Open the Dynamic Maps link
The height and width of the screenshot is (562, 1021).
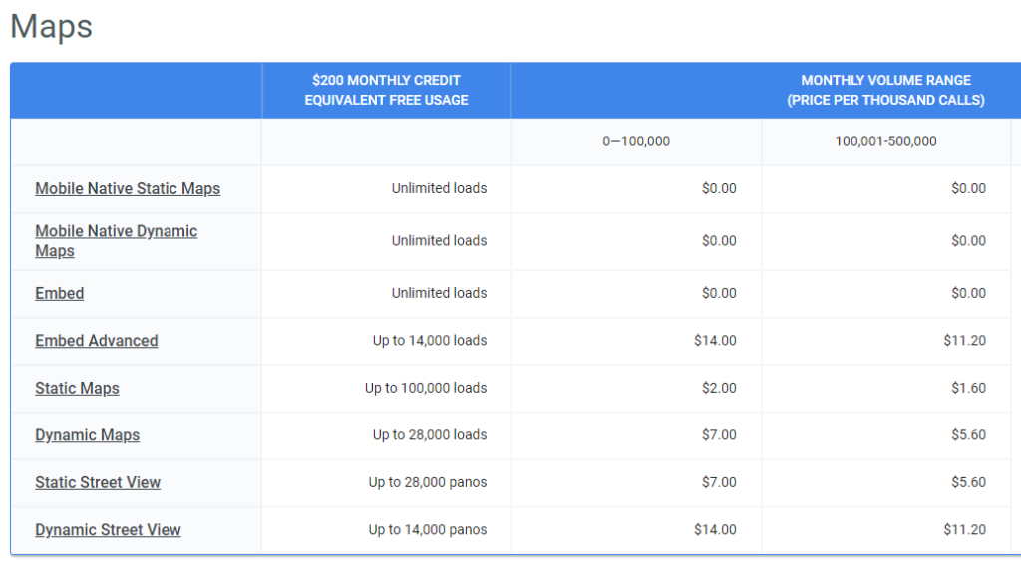pos(88,435)
